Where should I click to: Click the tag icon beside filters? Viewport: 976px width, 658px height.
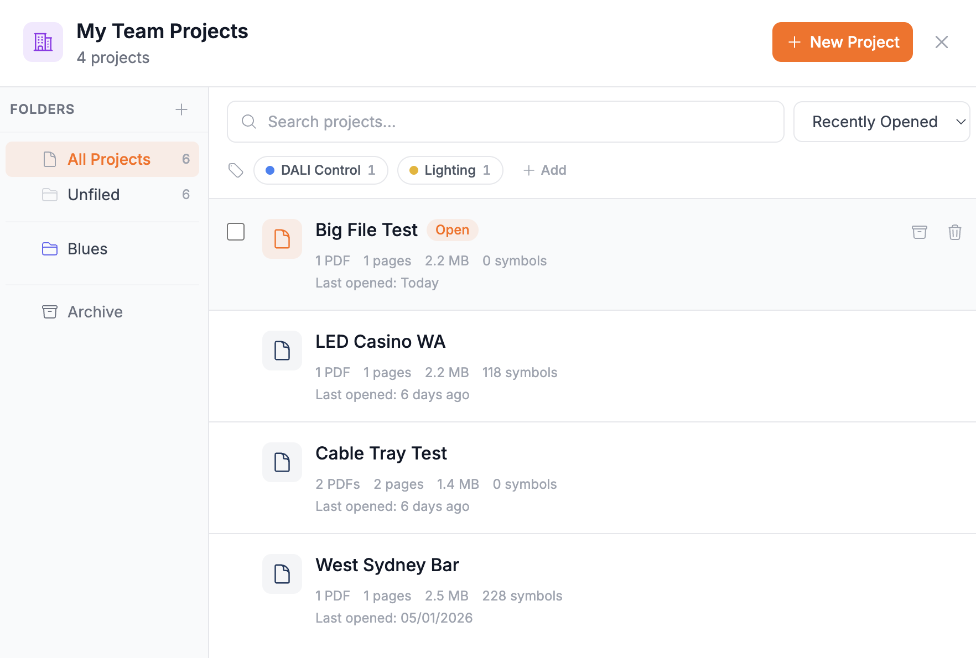(x=236, y=170)
